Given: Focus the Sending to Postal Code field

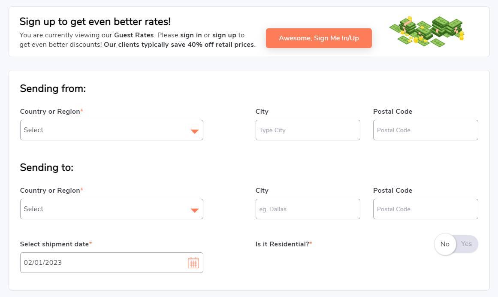Looking at the screenshot, I should 426,209.
